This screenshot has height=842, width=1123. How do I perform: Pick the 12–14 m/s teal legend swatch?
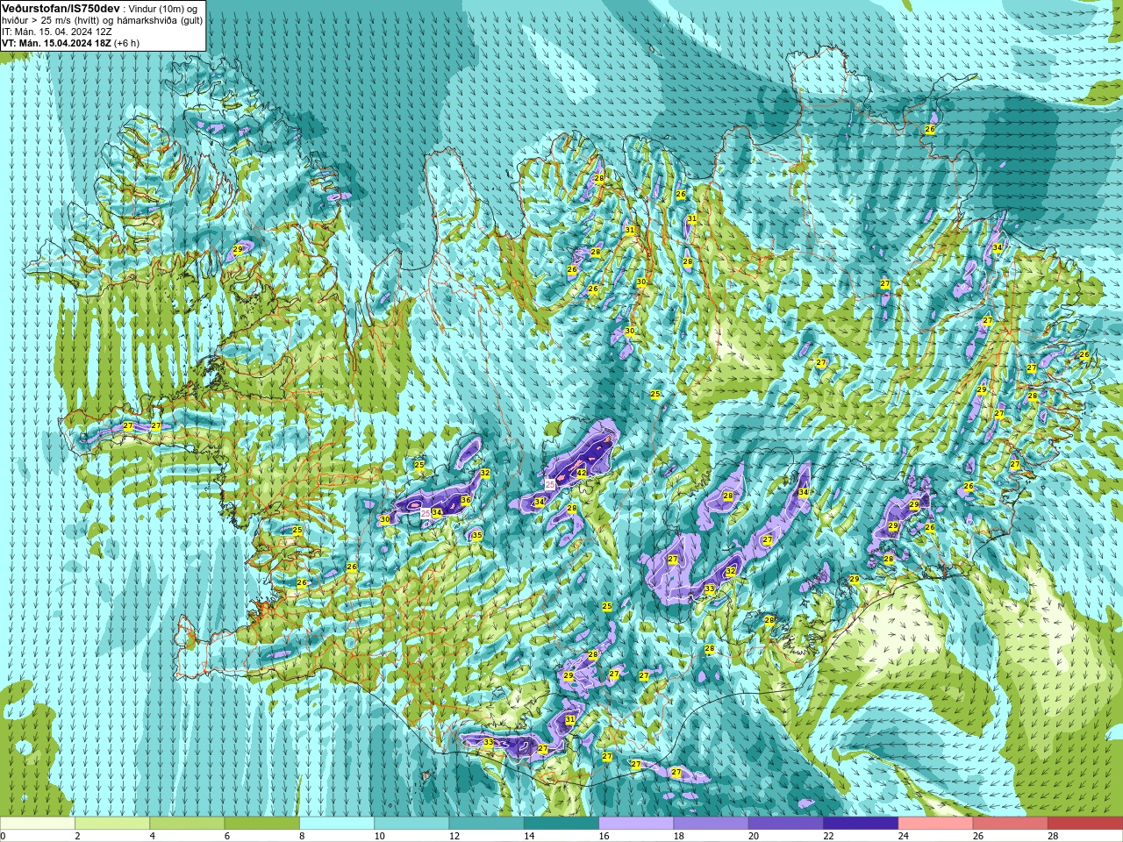pyautogui.click(x=486, y=824)
